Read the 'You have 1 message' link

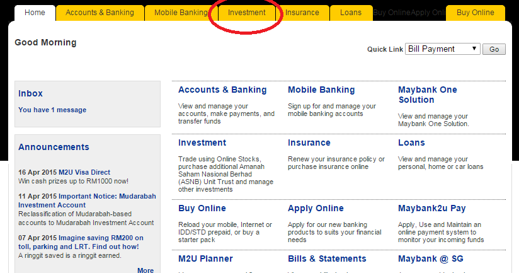[52, 110]
